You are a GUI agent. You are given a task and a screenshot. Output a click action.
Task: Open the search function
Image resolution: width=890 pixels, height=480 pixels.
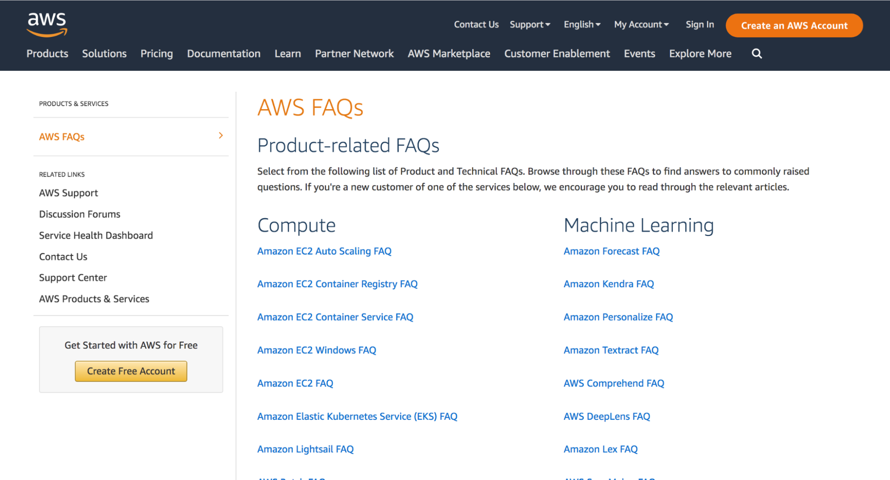756,53
